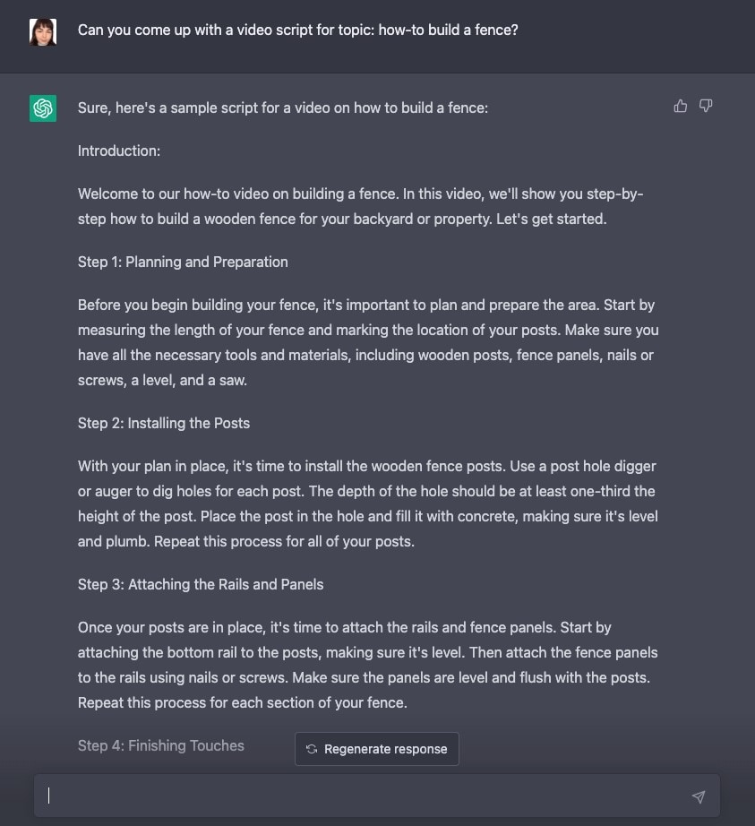
Task: Select the "Step 1: Planning and Preparation" heading
Action: point(183,262)
